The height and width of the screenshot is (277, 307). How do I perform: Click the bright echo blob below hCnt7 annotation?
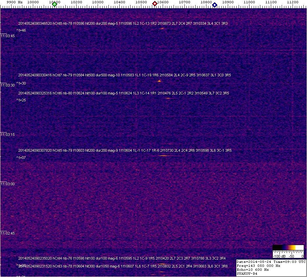(x=159, y=81)
